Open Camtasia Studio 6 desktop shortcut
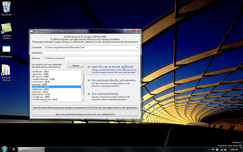The image size is (243, 152). (6, 31)
